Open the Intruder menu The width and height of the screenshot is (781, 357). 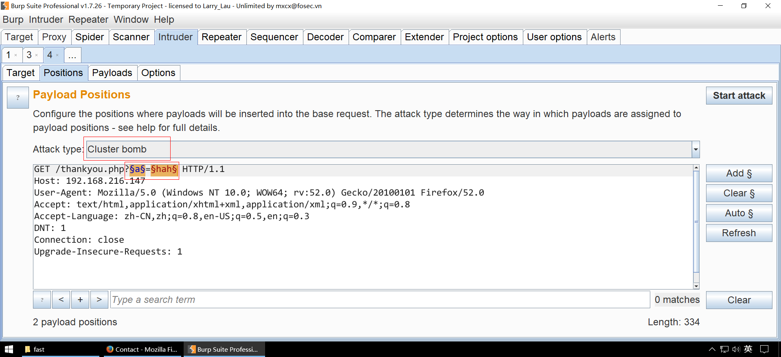pyautogui.click(x=46, y=20)
